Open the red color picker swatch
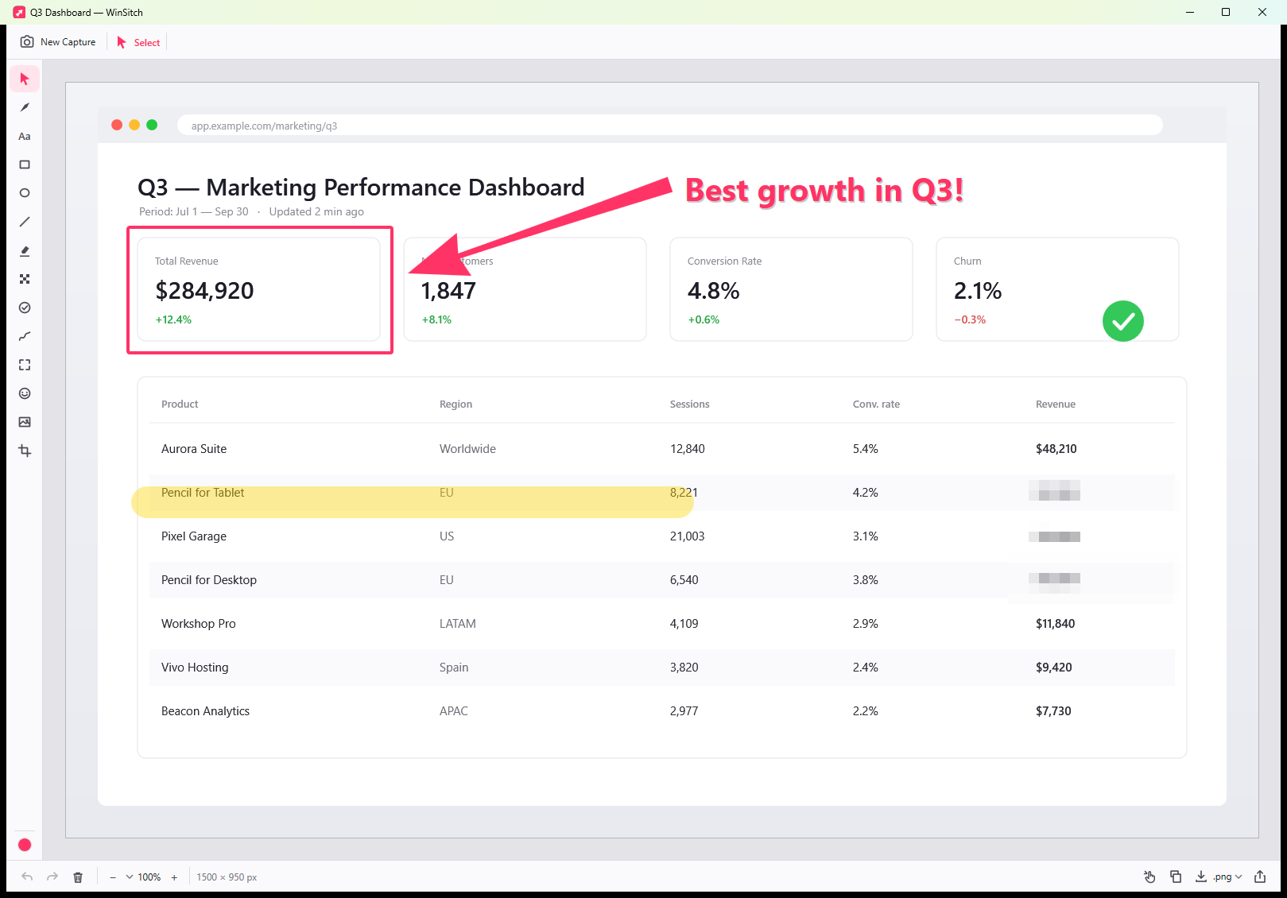 click(x=25, y=845)
